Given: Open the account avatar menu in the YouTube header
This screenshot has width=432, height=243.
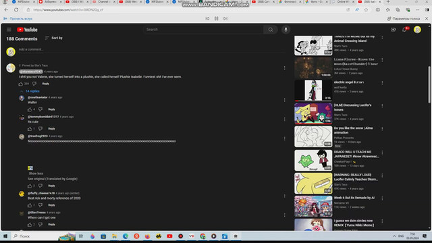Looking at the screenshot, I should [x=417, y=30].
